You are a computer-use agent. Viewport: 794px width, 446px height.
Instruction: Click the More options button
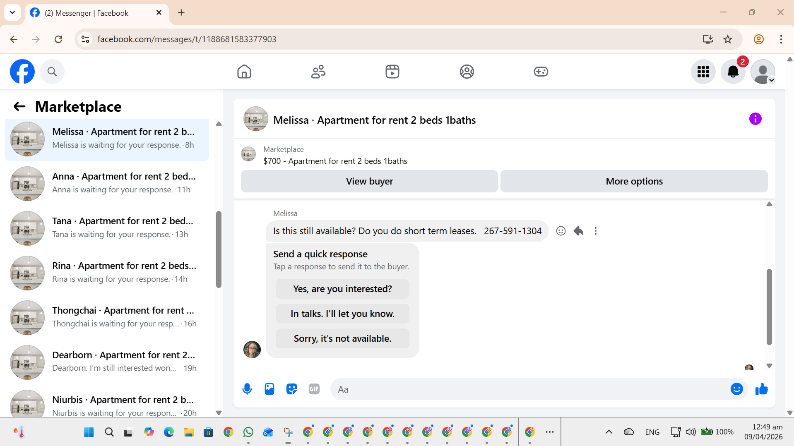634,181
